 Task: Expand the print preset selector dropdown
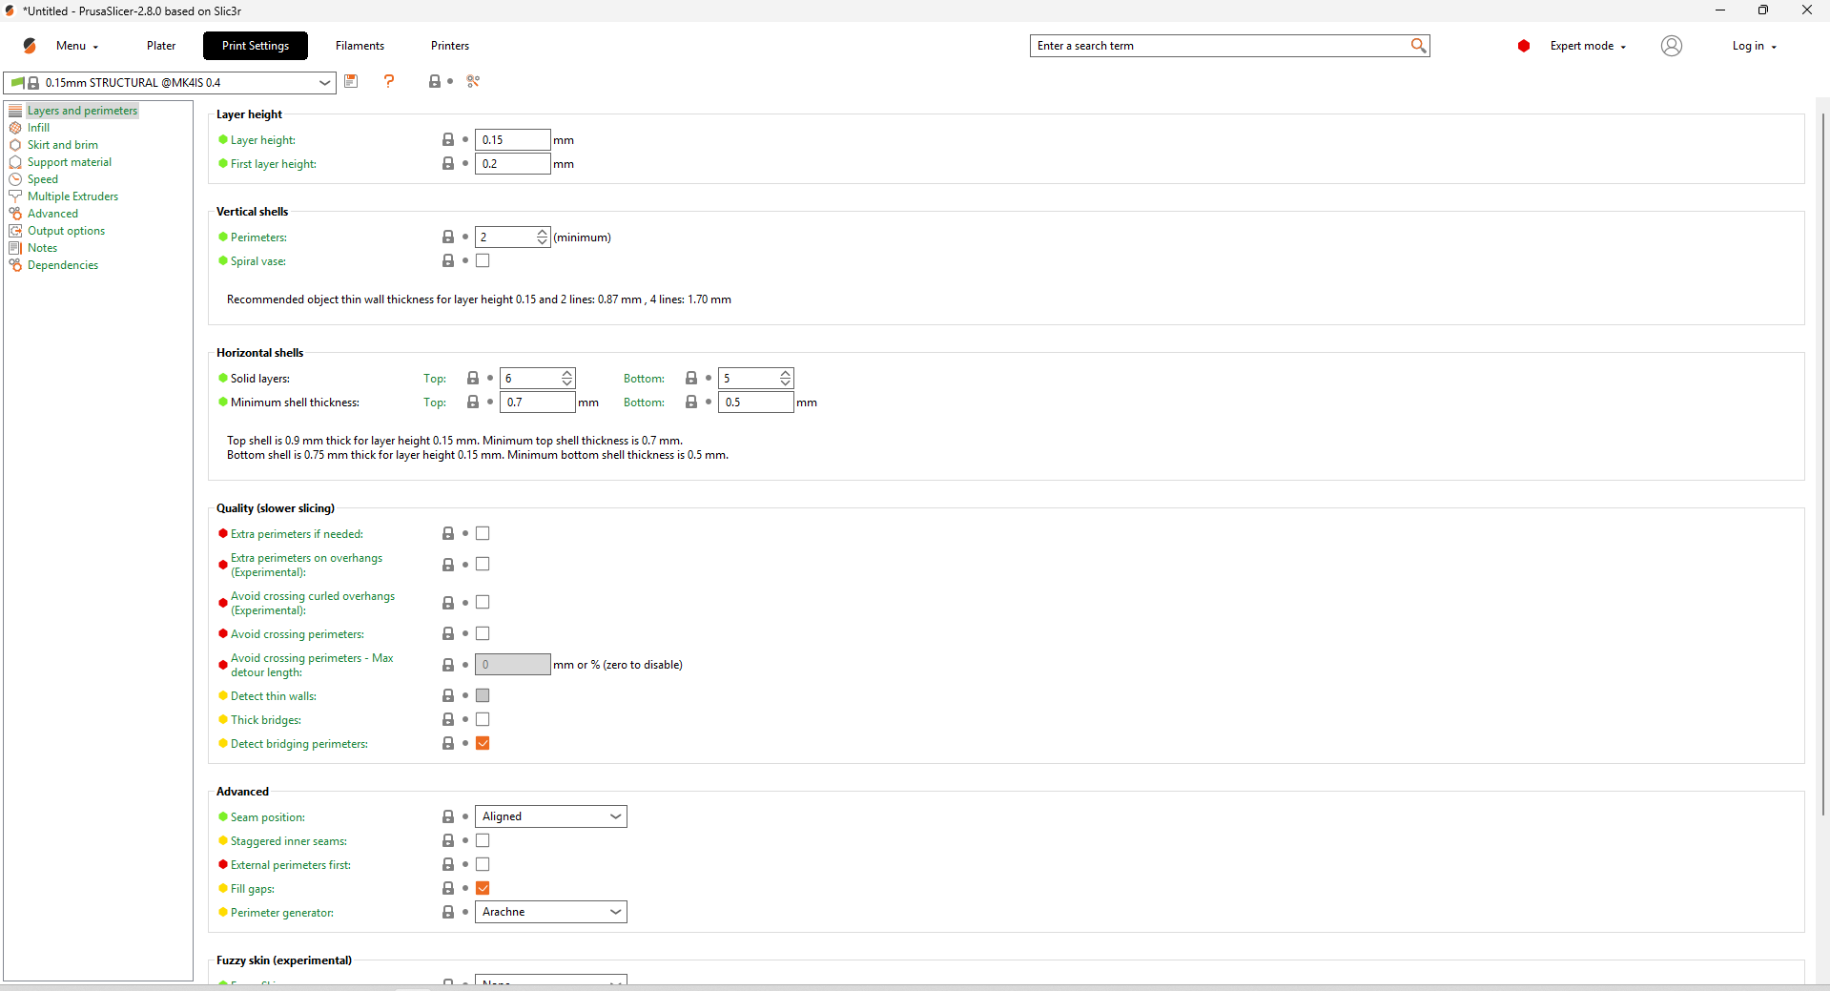pyautogui.click(x=324, y=83)
